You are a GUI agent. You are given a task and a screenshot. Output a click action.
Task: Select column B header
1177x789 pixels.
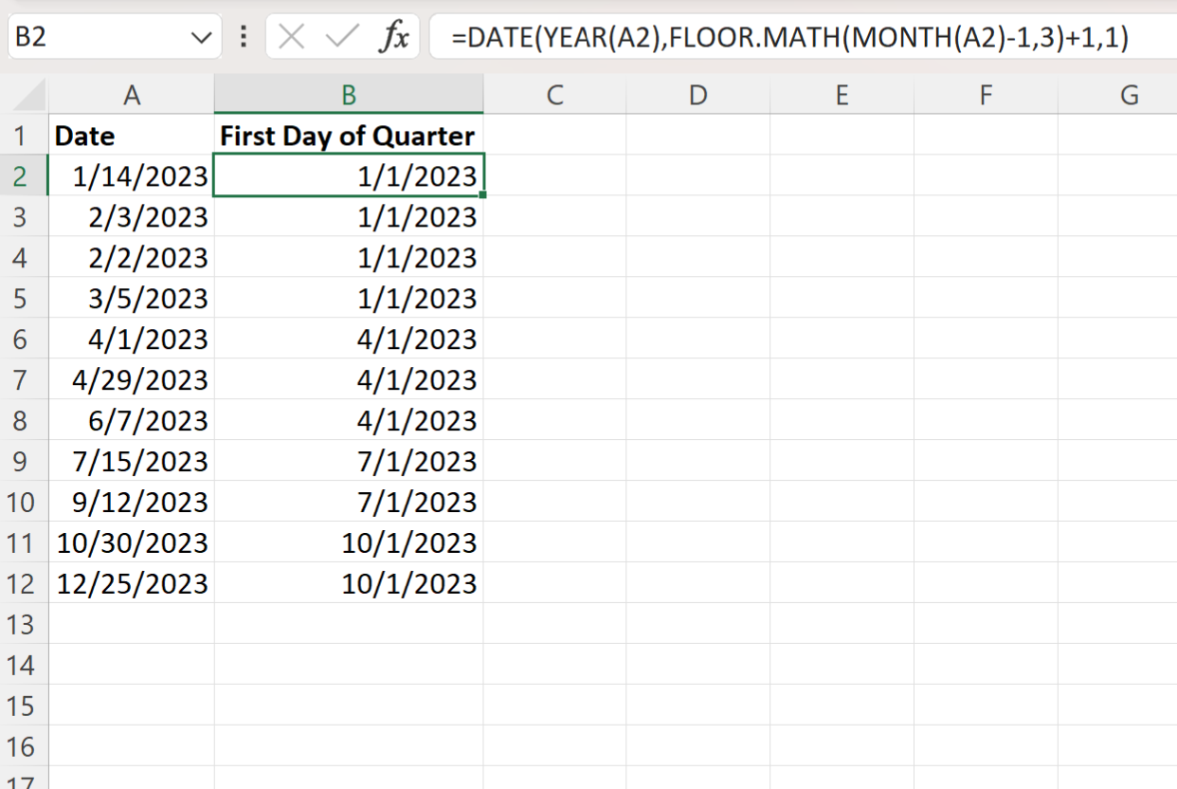pyautogui.click(x=349, y=95)
